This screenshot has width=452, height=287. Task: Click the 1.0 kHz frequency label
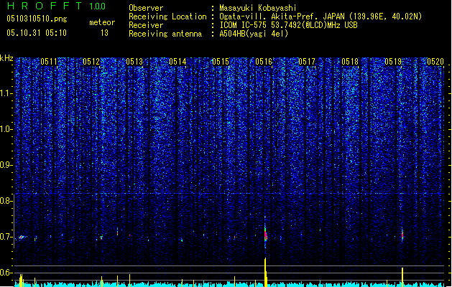[x=6, y=129]
